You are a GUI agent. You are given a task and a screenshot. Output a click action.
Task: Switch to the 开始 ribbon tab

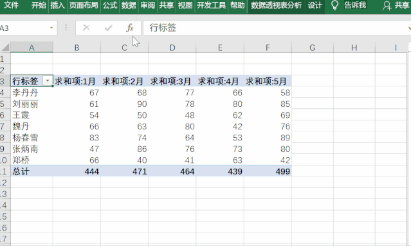39,5
